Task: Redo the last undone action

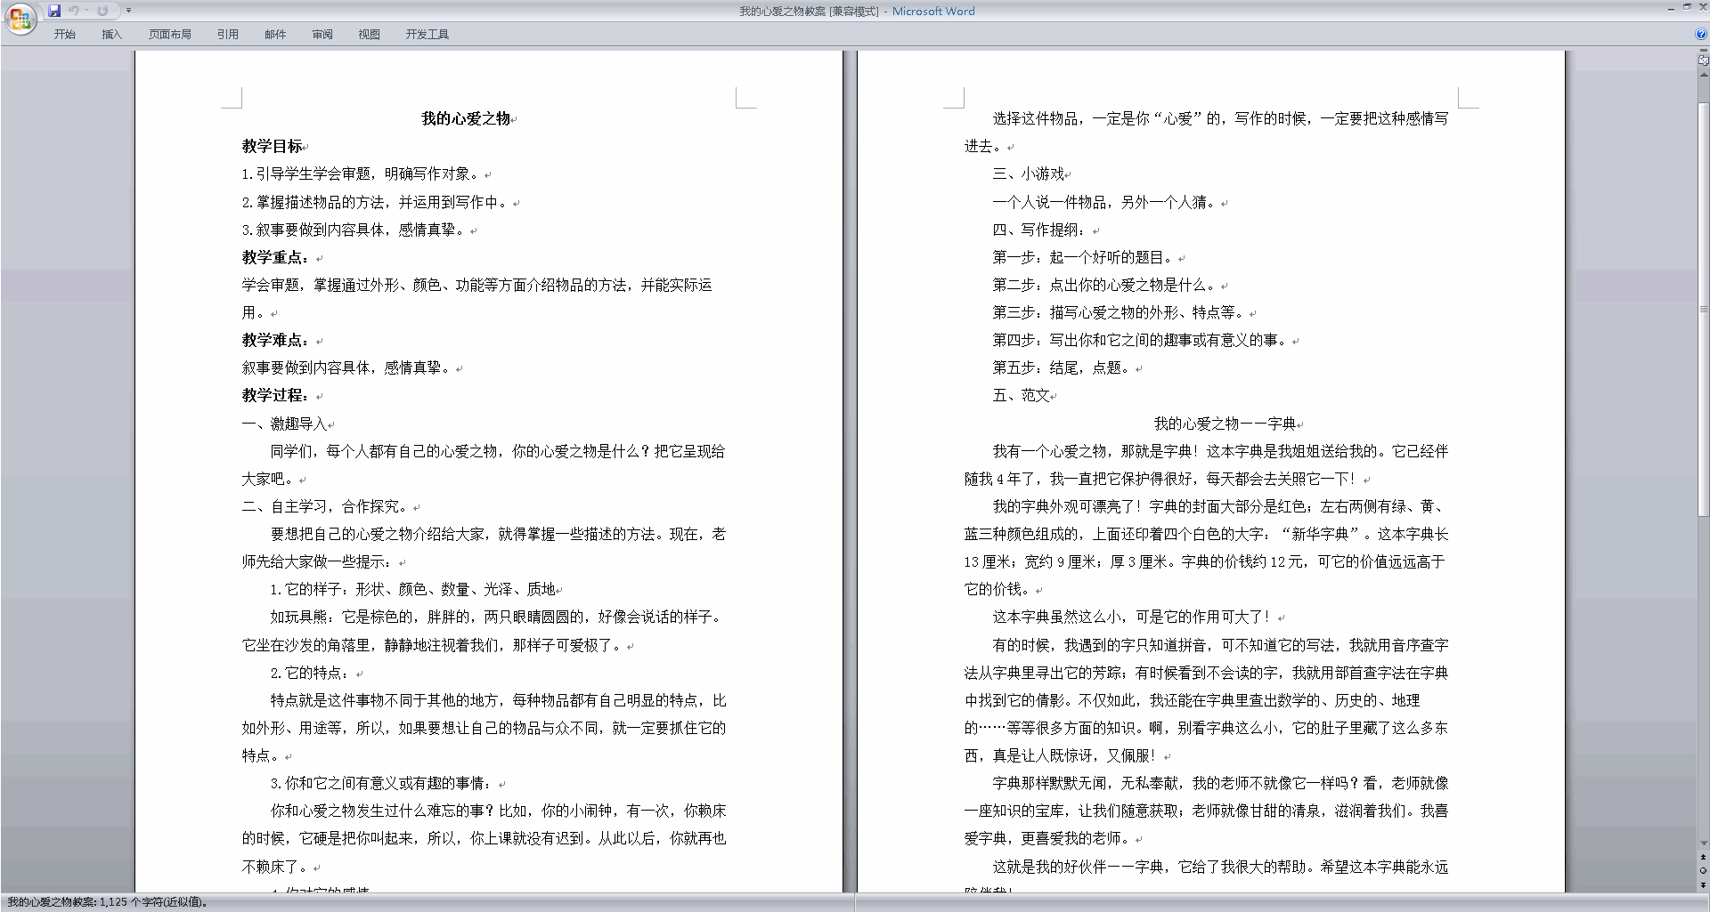Action: click(102, 11)
